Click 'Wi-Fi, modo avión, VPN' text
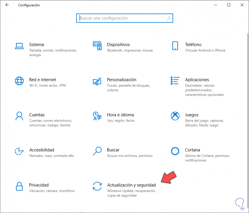The image size is (249, 213). 47,86
